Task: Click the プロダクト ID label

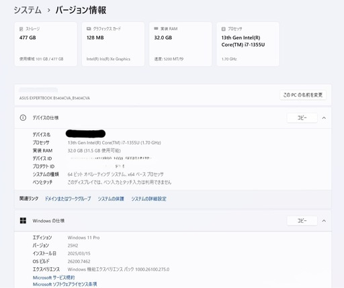Action: [44, 166]
